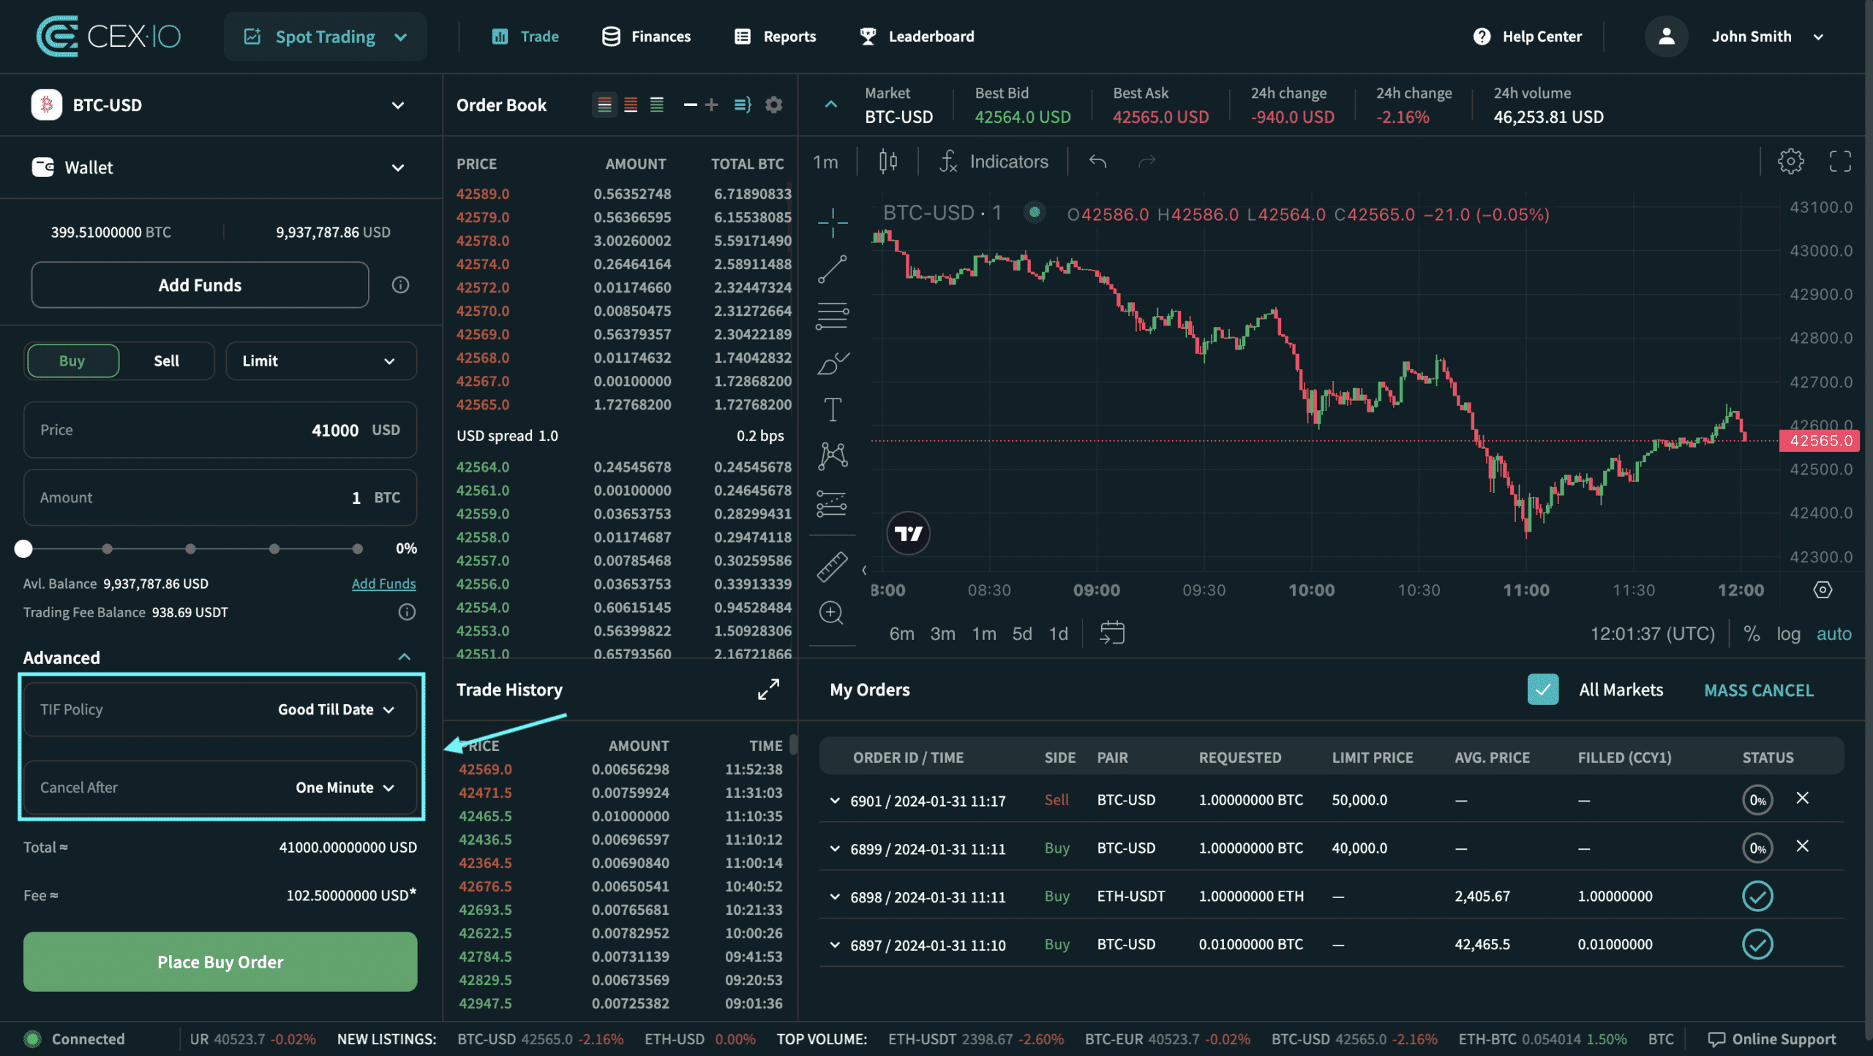Open TIF Policy dropdown
This screenshot has width=1873, height=1056.
click(220, 709)
